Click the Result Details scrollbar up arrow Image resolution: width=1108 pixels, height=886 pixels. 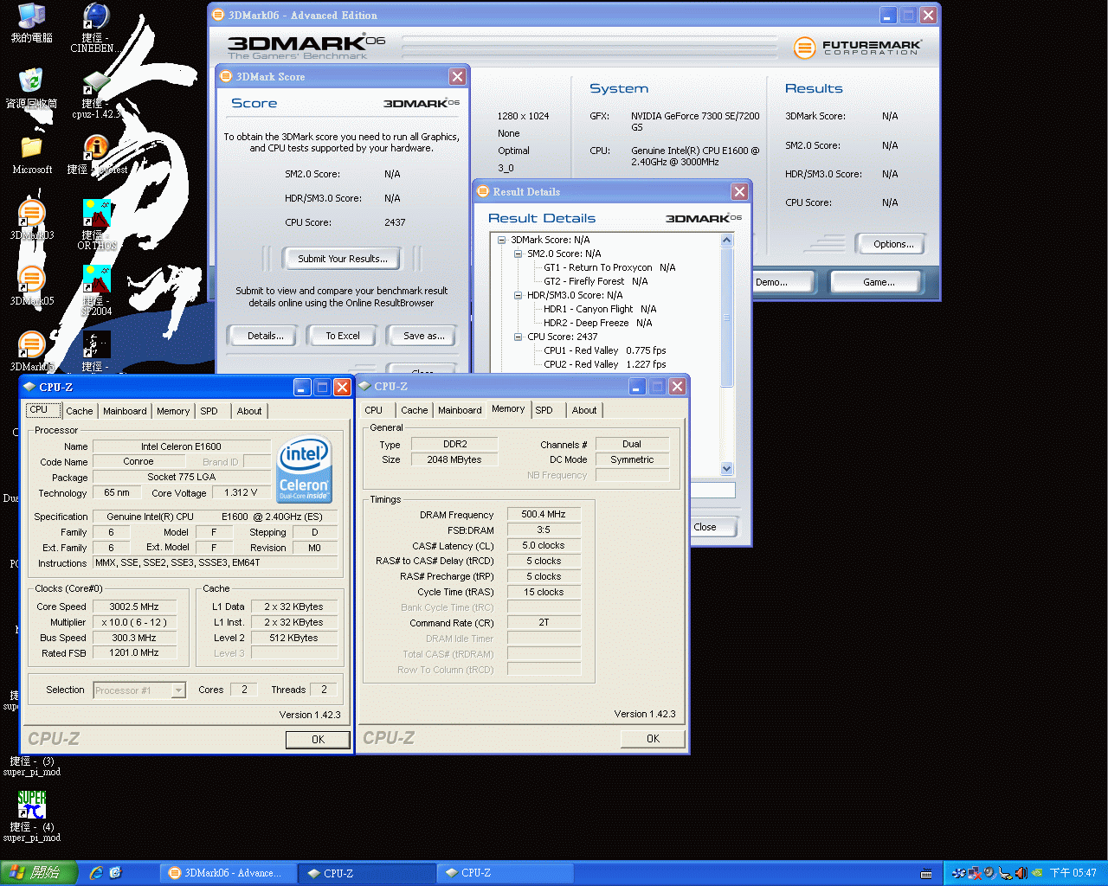point(727,240)
